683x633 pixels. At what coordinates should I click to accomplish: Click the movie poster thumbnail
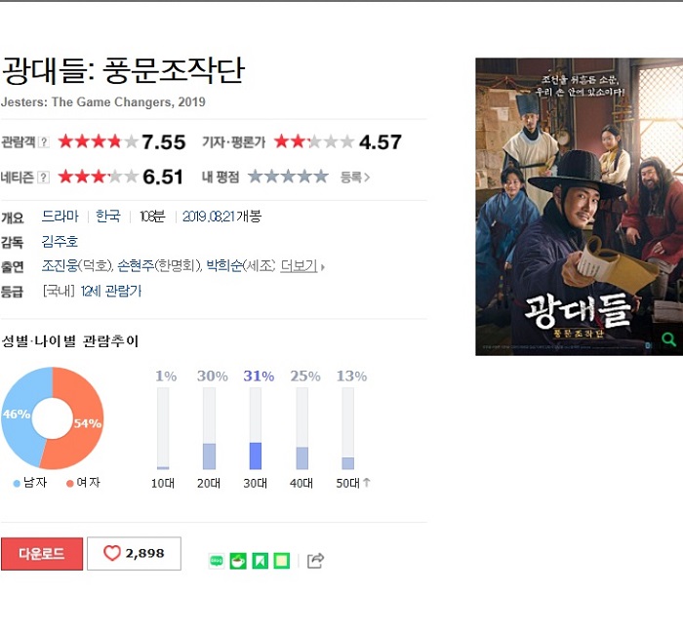coord(579,207)
